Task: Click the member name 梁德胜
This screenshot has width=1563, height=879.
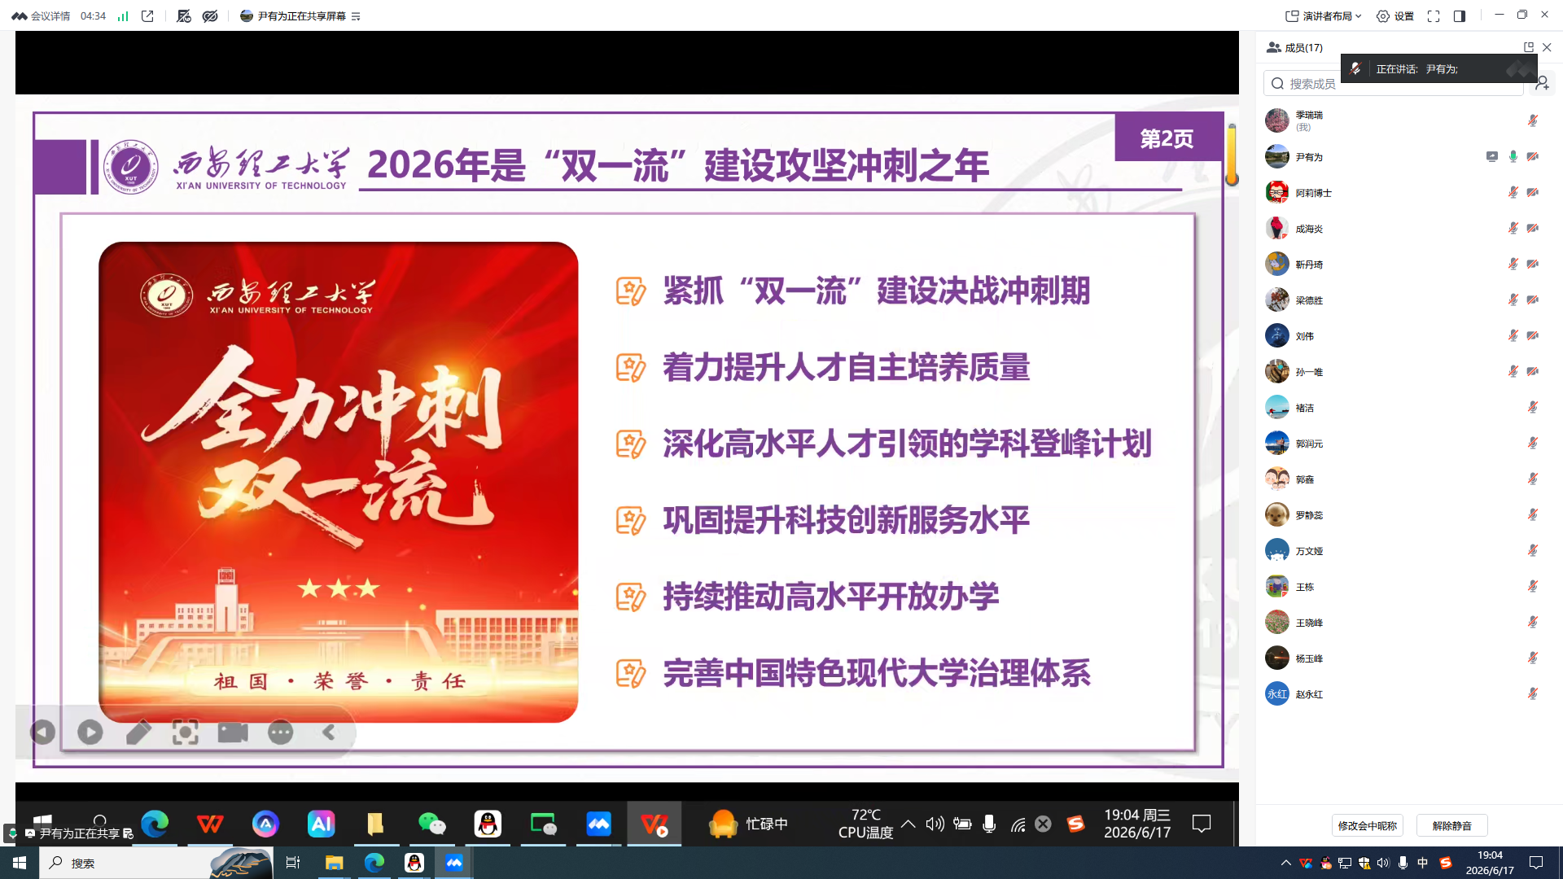Action: 1309,300
